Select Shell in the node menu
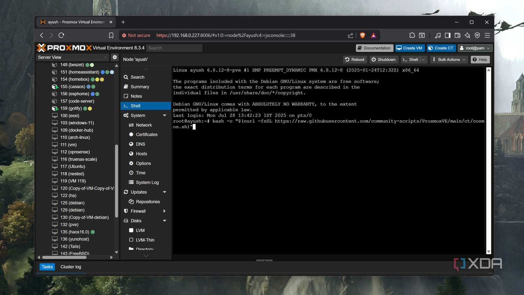 (x=146, y=106)
